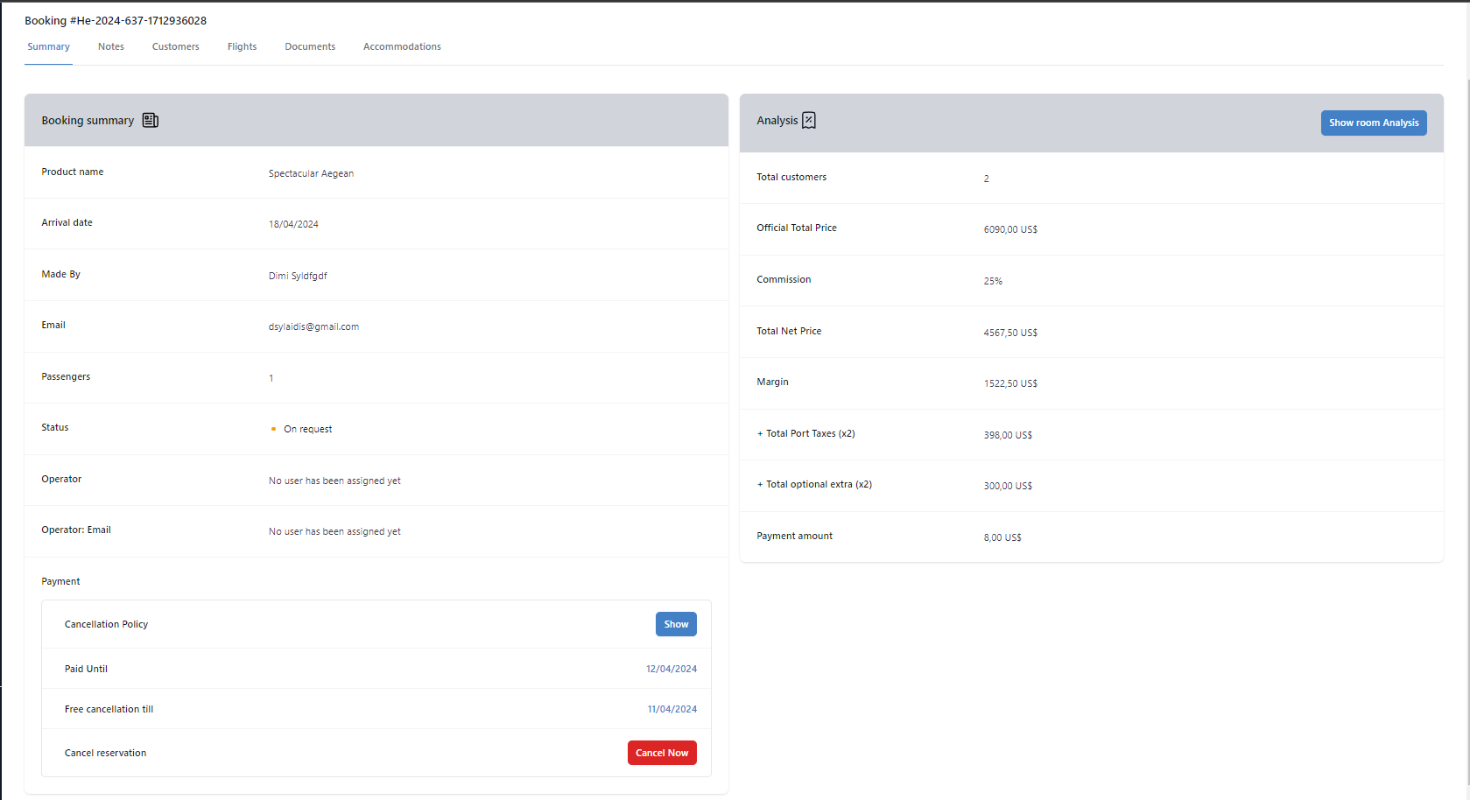
Task: Select the Accommodations tab
Action: click(402, 47)
